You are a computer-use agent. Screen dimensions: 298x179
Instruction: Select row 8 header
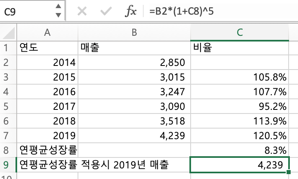(x=8, y=150)
